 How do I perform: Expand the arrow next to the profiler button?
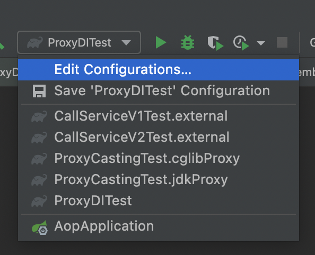pyautogui.click(x=261, y=43)
